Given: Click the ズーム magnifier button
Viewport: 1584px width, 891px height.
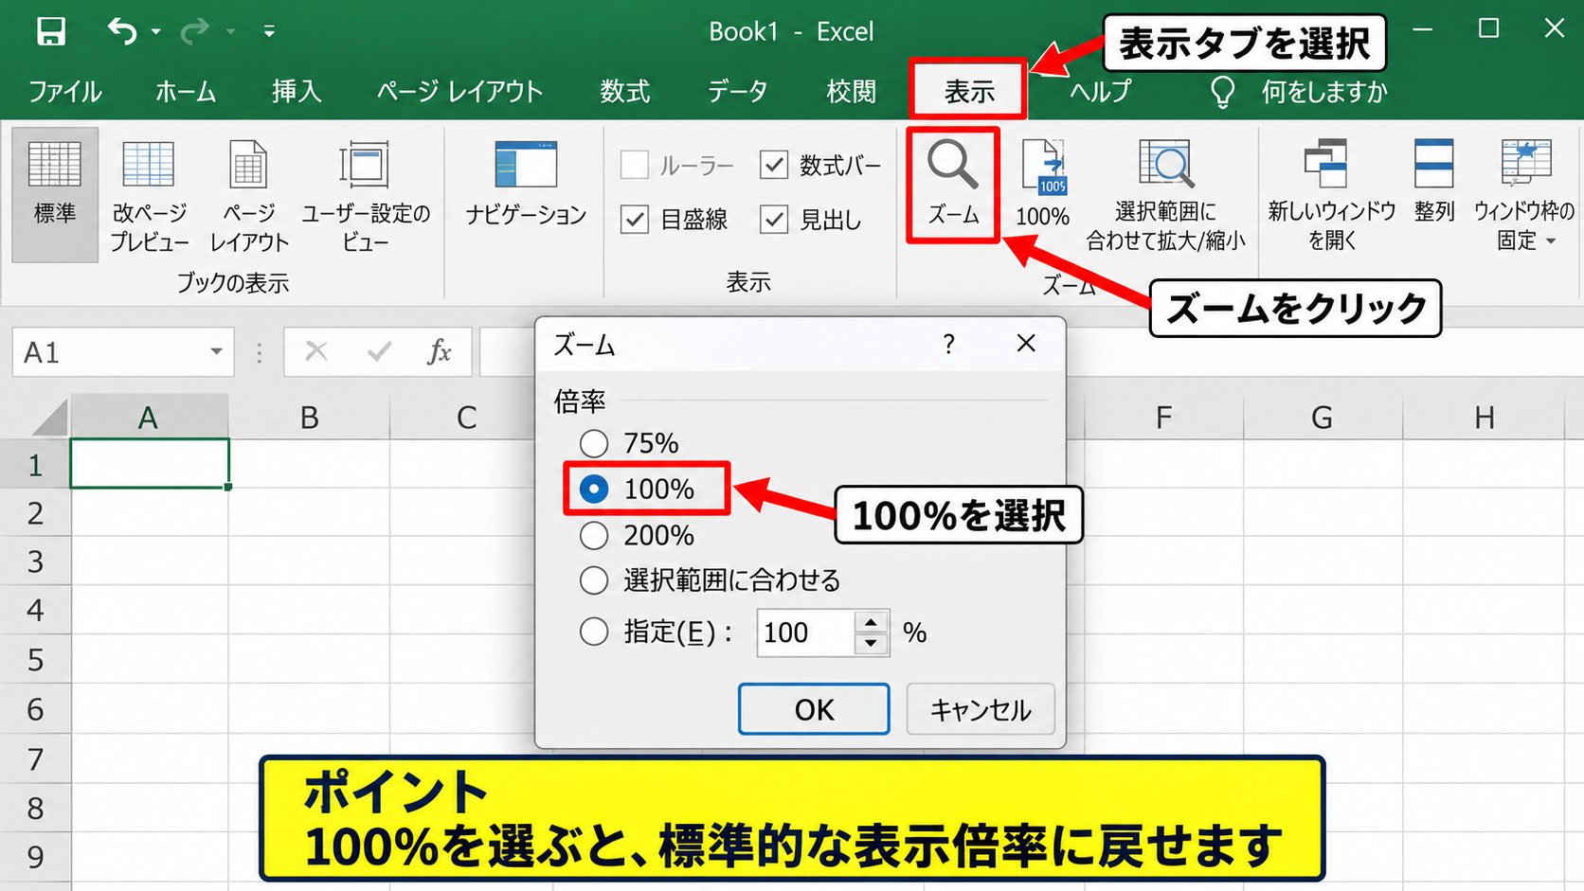Looking at the screenshot, I should tap(953, 185).
